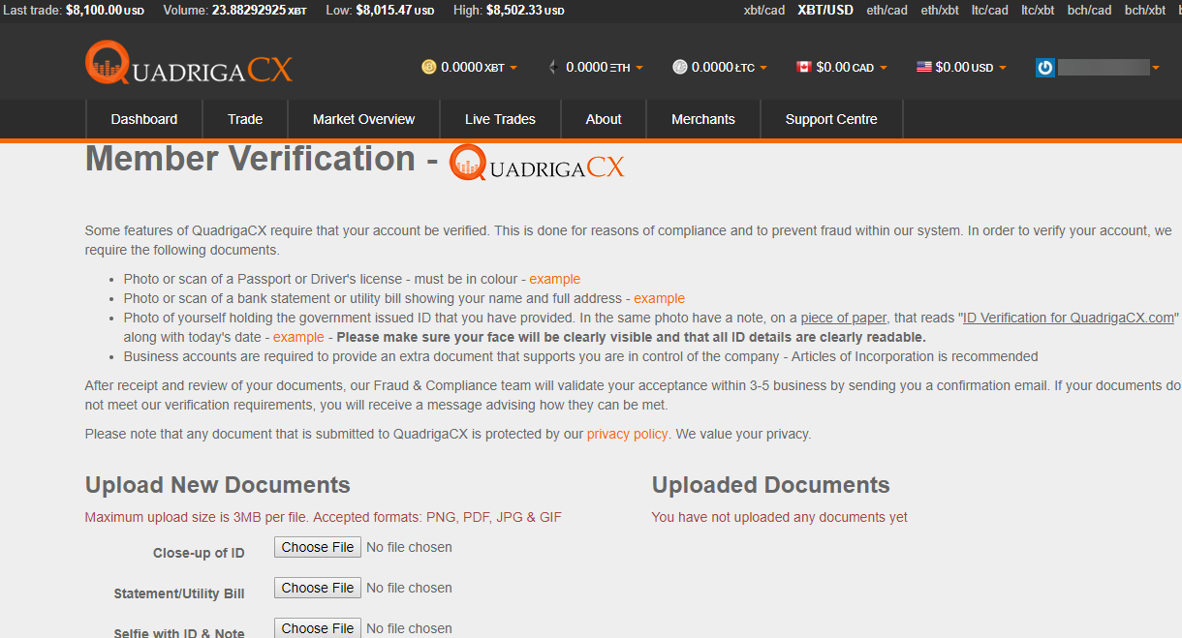Click Choose File for Selfie with ID & Note

pos(318,627)
